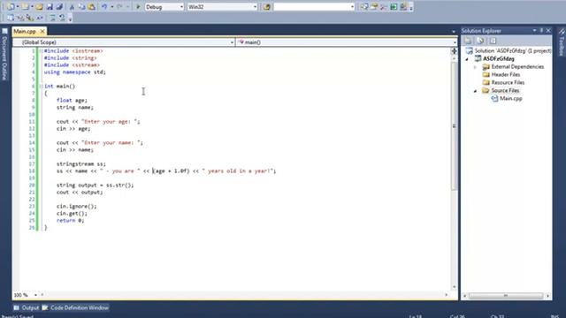
Task: Click Solution Explorer scroll right arrow
Action: point(548,296)
